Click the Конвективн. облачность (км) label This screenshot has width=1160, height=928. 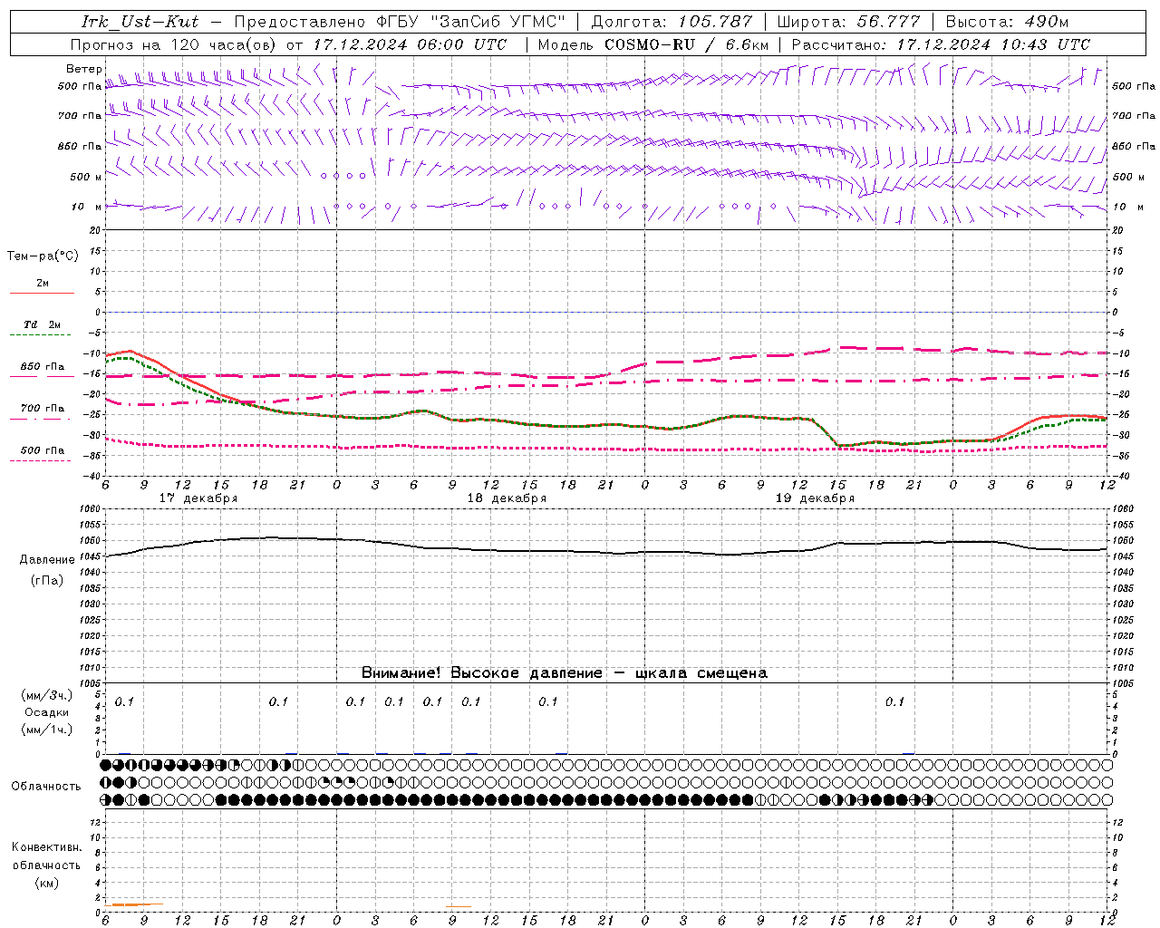(46, 865)
